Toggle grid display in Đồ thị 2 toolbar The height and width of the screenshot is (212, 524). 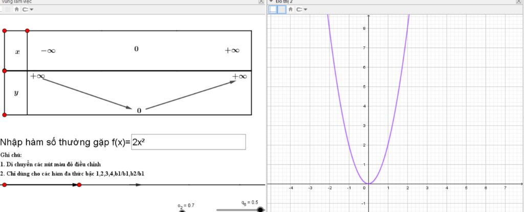coord(282,10)
